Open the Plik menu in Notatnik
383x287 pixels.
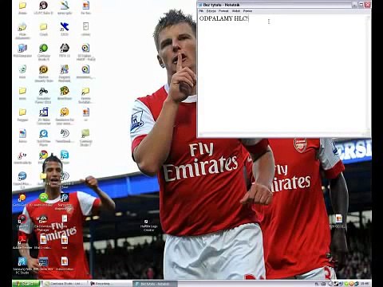pyautogui.click(x=201, y=11)
